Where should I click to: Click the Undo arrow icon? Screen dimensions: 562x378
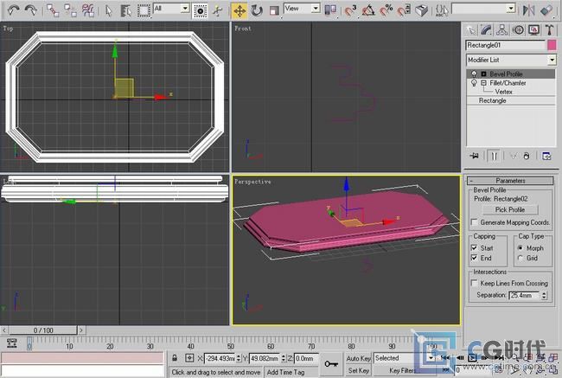tap(13, 10)
